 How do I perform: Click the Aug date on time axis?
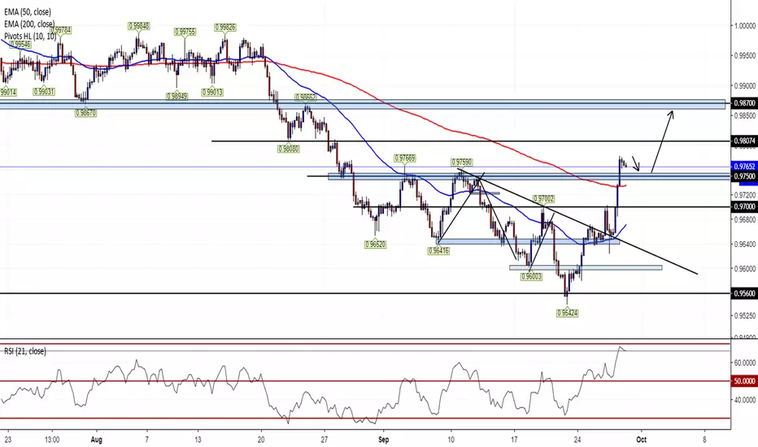97,440
